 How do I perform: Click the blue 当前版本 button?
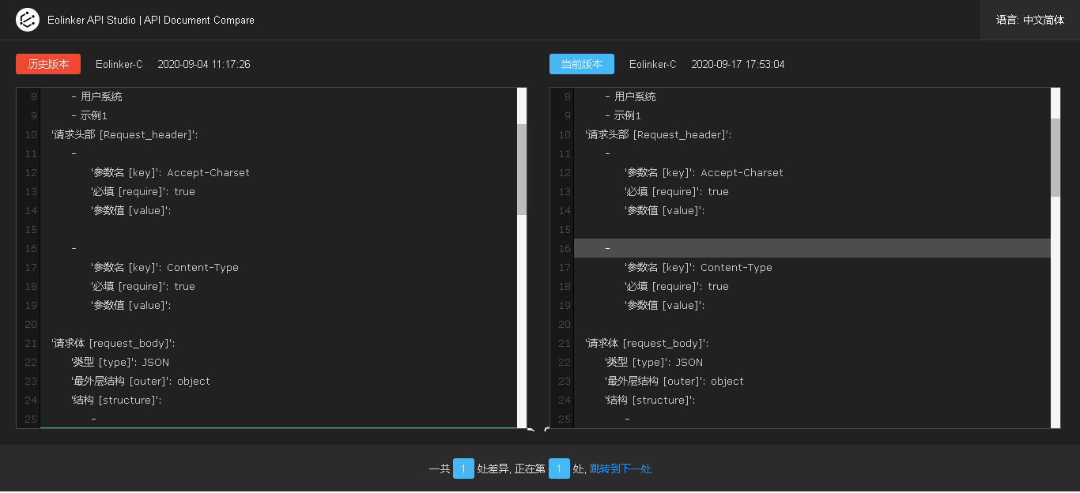(582, 64)
